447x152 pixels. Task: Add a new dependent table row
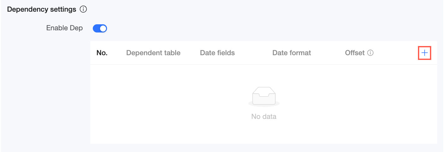425,53
